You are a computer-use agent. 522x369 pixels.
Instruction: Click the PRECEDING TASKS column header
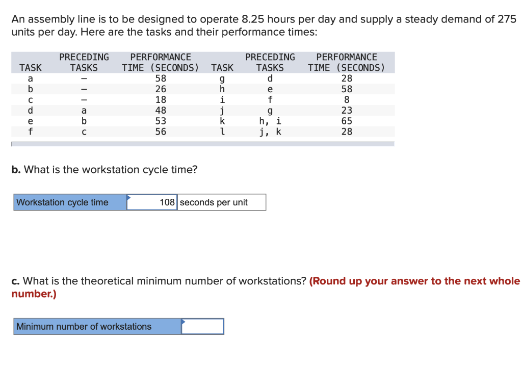tap(84, 62)
